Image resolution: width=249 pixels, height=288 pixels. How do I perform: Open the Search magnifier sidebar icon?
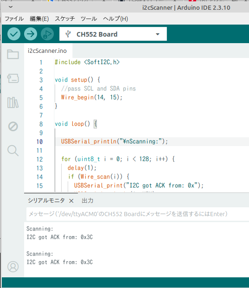(13, 150)
